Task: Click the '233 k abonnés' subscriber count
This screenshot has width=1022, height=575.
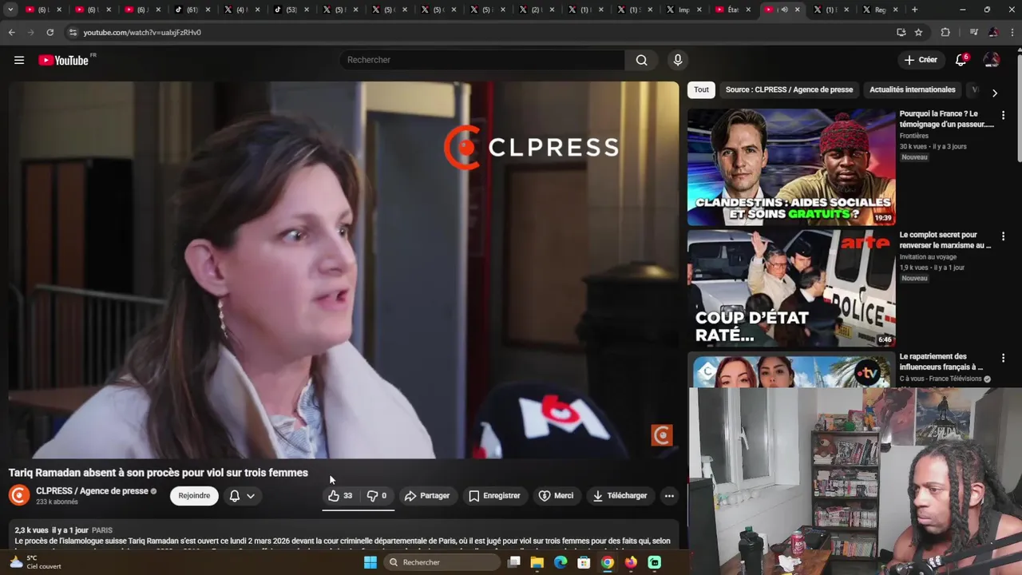Action: [57, 502]
